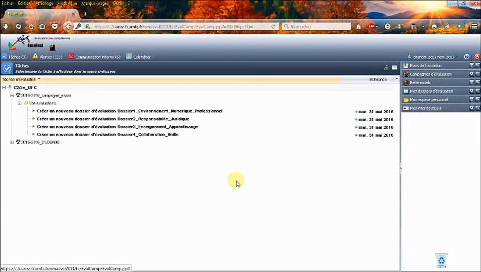Expand the 2015-2016_DSDEN90 node
This screenshot has width=481, height=272.
(12, 142)
